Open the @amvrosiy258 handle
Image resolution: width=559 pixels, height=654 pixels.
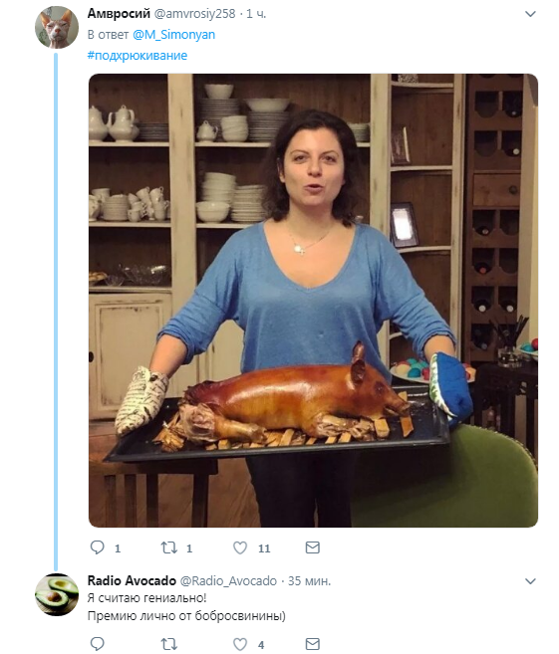195,14
